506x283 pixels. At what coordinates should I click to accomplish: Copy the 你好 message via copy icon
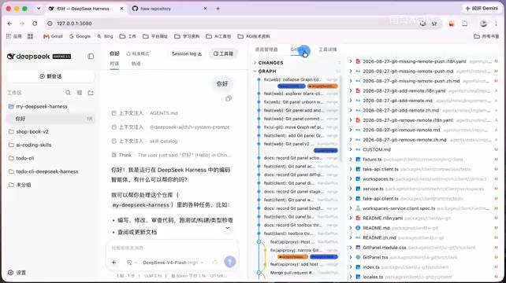(229, 98)
